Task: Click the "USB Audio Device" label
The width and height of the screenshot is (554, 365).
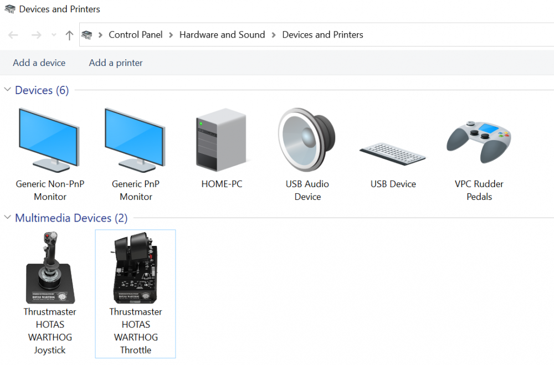Action: pos(307,191)
